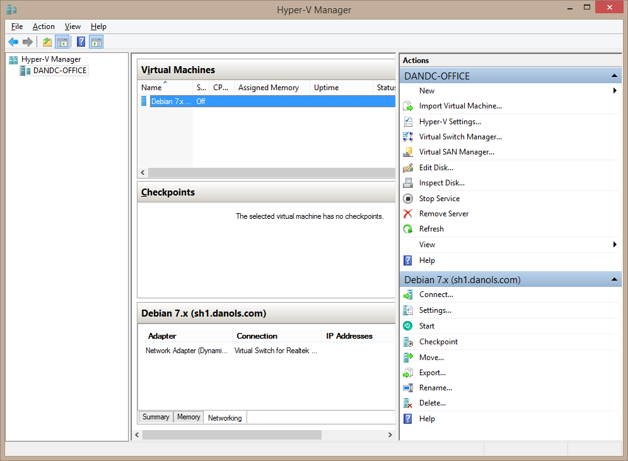Image resolution: width=628 pixels, height=461 pixels.
Task: Click the Virtual Switch Manager icon
Action: click(408, 137)
